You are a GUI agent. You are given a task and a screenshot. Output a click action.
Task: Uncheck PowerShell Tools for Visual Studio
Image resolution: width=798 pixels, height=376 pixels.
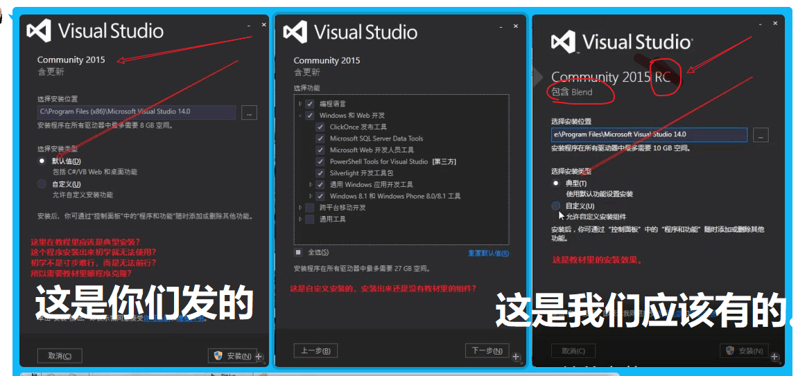pos(320,161)
